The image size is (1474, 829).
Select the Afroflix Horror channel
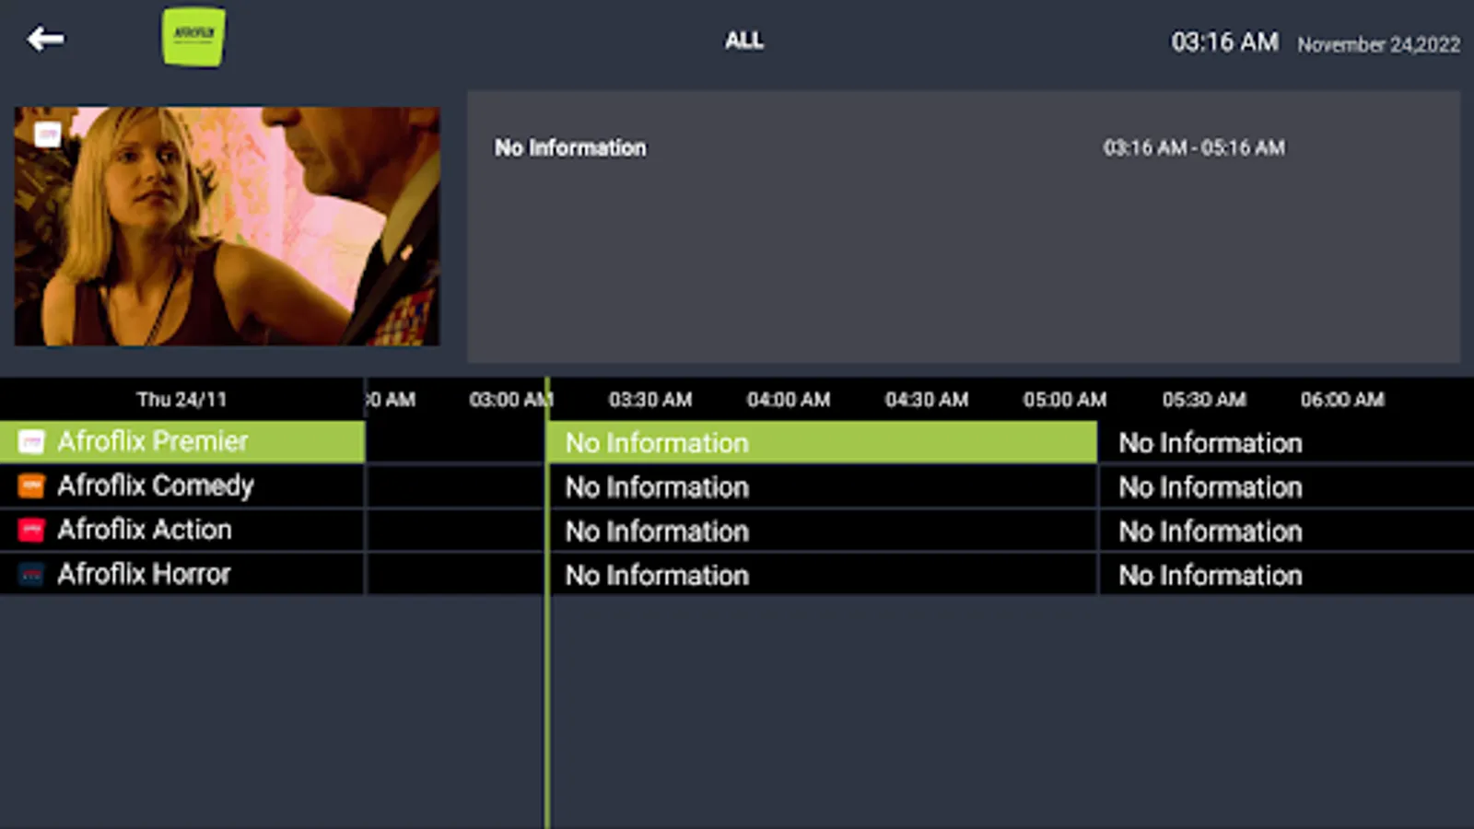coord(182,575)
